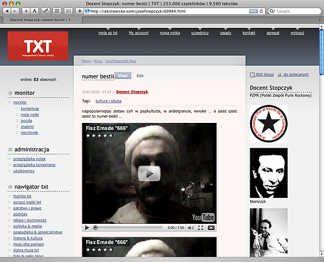Add bookmark with plus button
The image size is (324, 262).
[x=80, y=11]
